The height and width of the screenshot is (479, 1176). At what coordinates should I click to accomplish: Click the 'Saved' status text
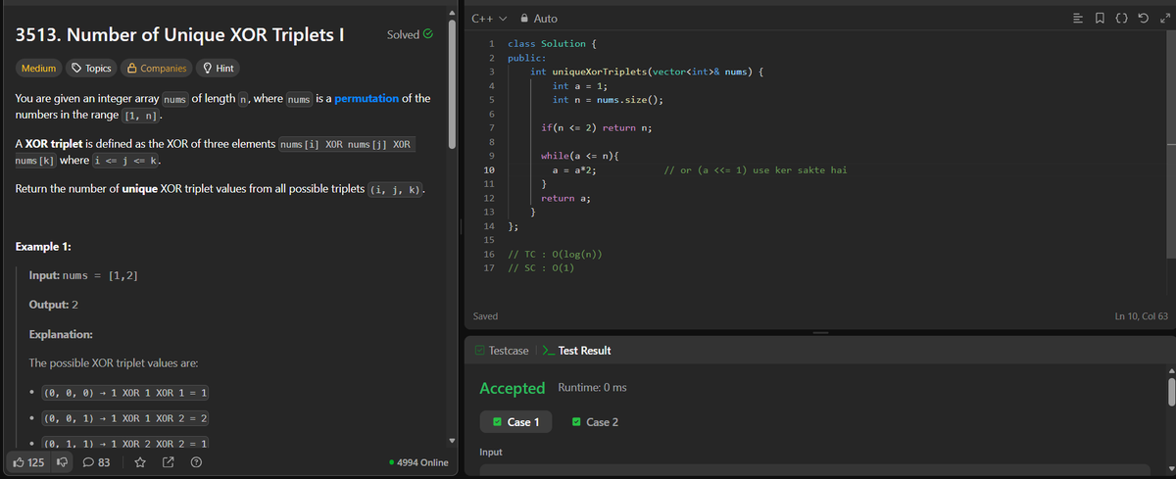point(485,316)
